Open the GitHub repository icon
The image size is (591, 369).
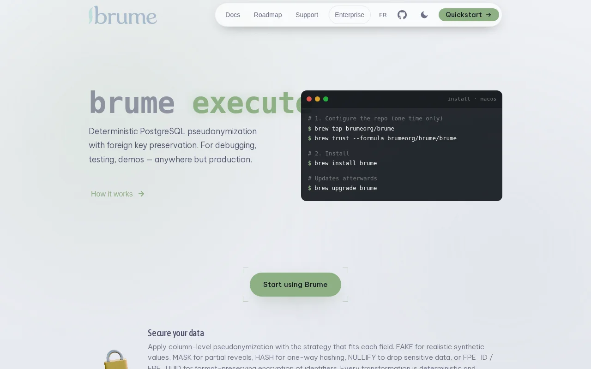pos(402,15)
